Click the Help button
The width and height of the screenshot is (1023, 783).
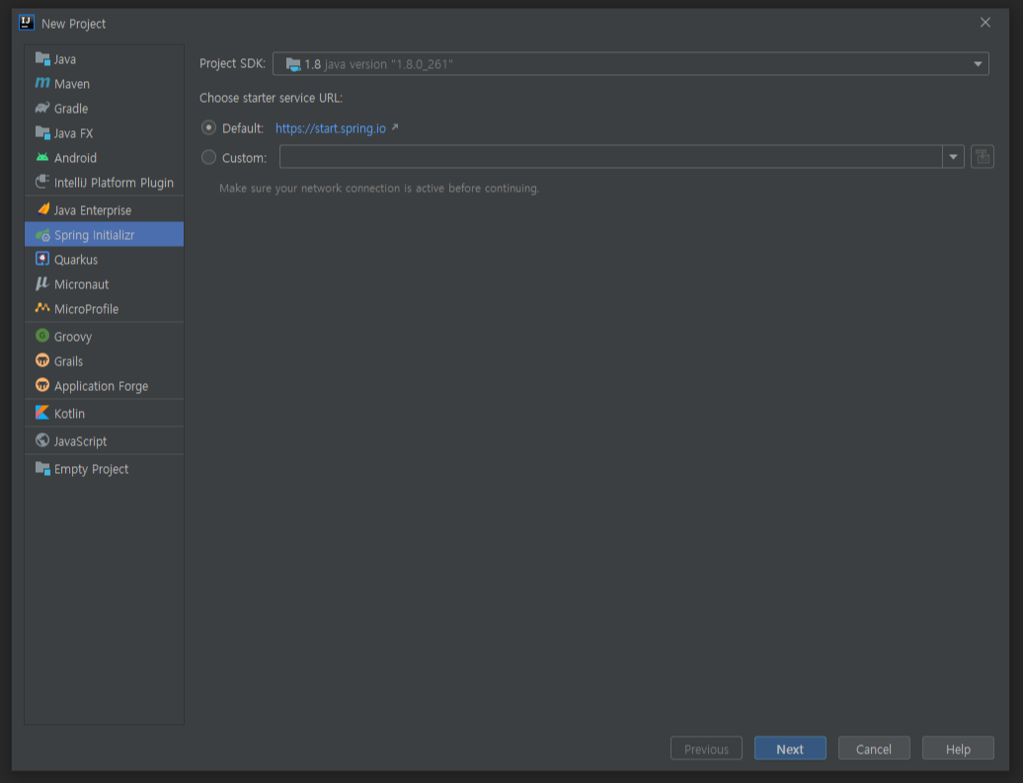click(x=958, y=748)
